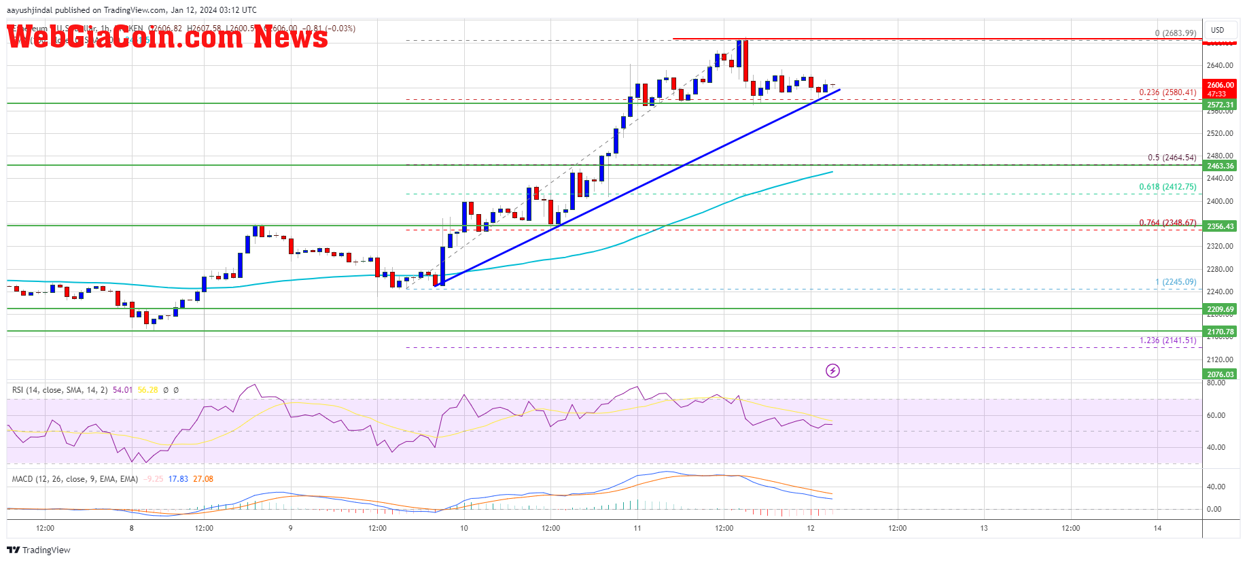Image resolution: width=1247 pixels, height=562 pixels.
Task: Click the 0.00 tick on the MACD axis
Action: [1214, 509]
